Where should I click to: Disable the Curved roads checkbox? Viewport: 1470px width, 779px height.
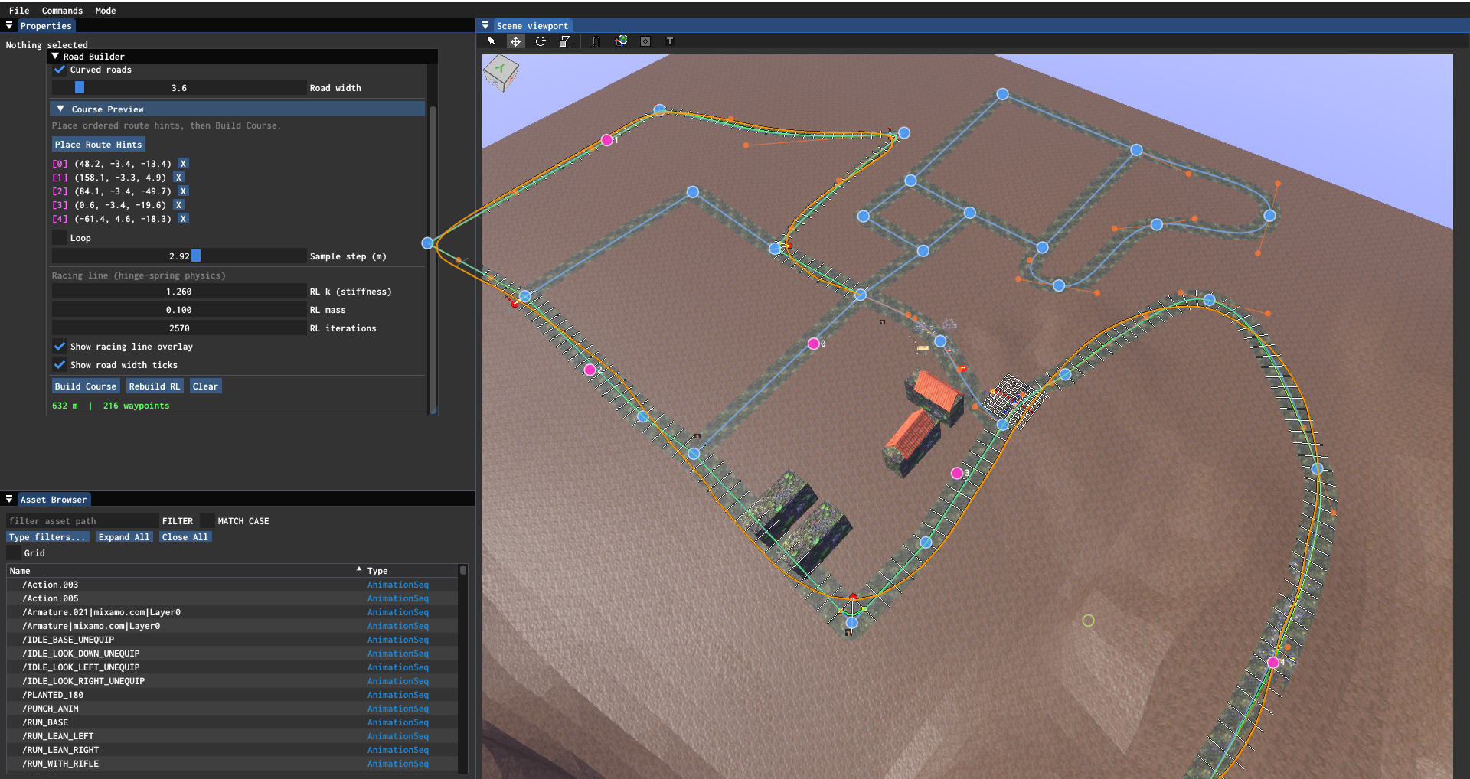tap(60, 70)
